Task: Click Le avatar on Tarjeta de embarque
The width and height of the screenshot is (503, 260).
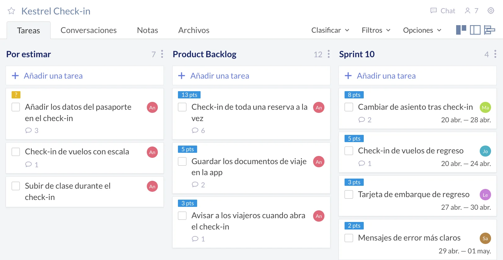Action: [x=485, y=195]
